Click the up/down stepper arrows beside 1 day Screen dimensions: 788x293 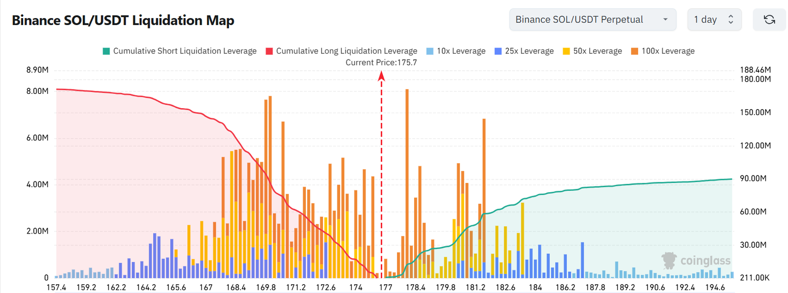click(731, 20)
